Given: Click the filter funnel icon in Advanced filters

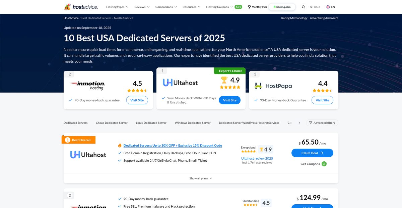Looking at the screenshot, I should 311,123.
